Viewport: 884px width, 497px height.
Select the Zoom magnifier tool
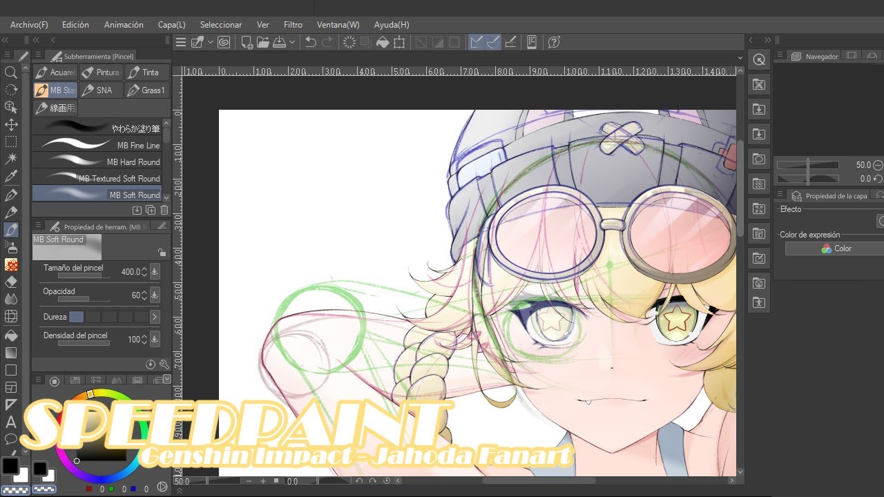pyautogui.click(x=11, y=72)
